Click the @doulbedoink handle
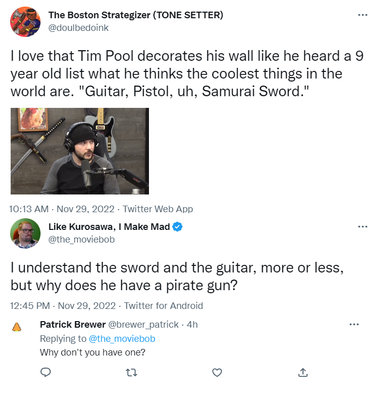The width and height of the screenshot is (379, 393). coord(78,28)
